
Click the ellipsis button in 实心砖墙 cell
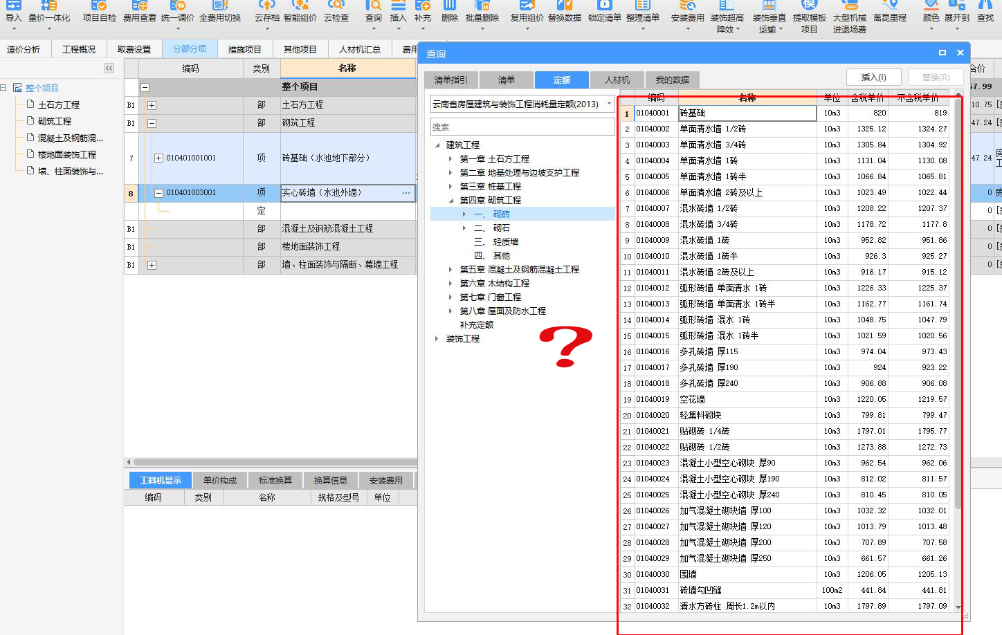tap(406, 193)
